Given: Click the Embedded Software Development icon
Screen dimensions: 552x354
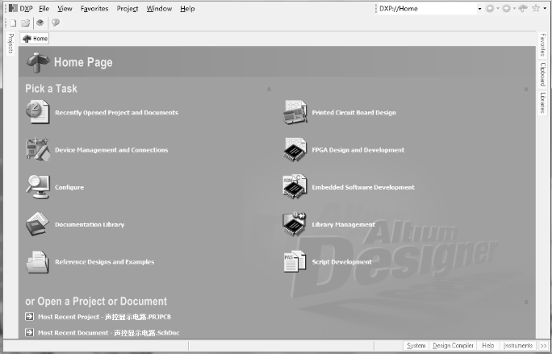Looking at the screenshot, I should tap(295, 186).
